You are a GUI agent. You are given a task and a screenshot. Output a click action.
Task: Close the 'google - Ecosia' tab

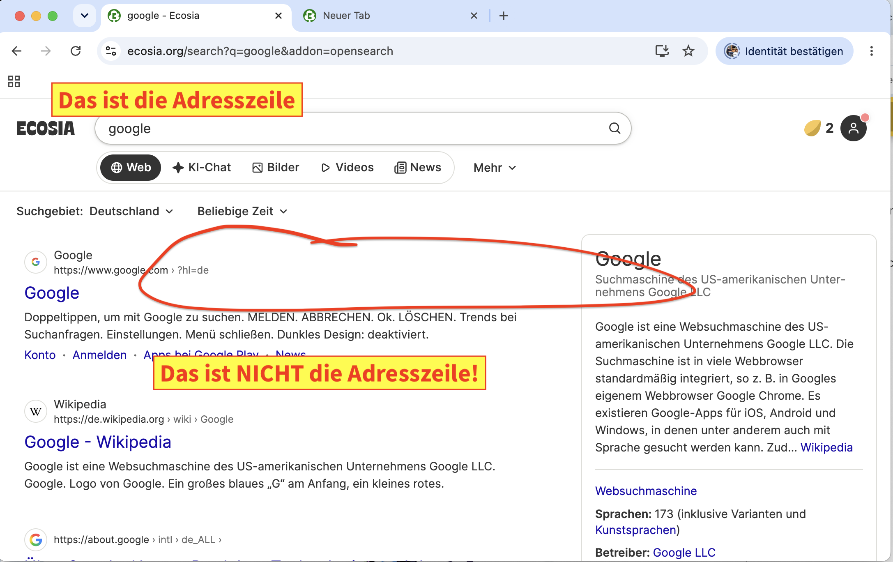278,16
